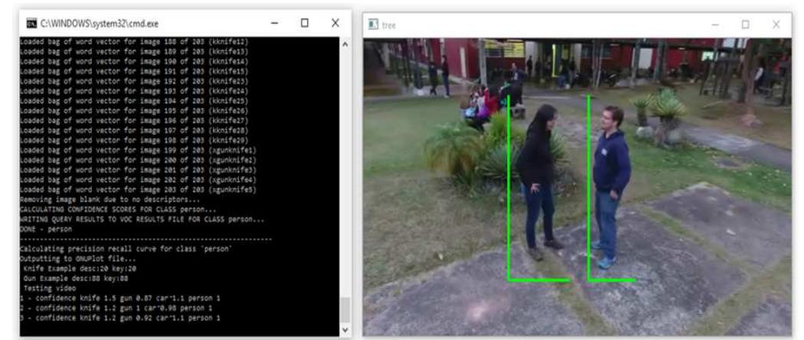Click the 'Testing video' line
The image size is (804, 340).
49,288
